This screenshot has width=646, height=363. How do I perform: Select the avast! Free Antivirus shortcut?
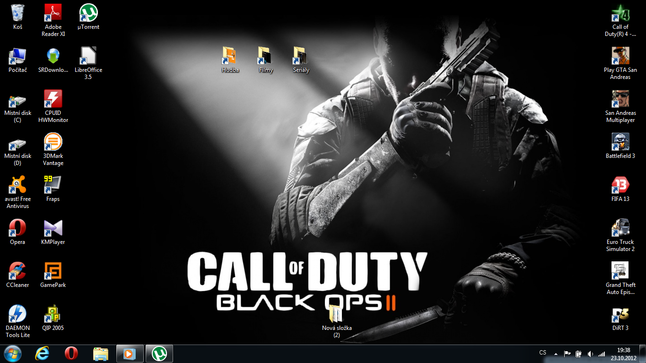17,192
